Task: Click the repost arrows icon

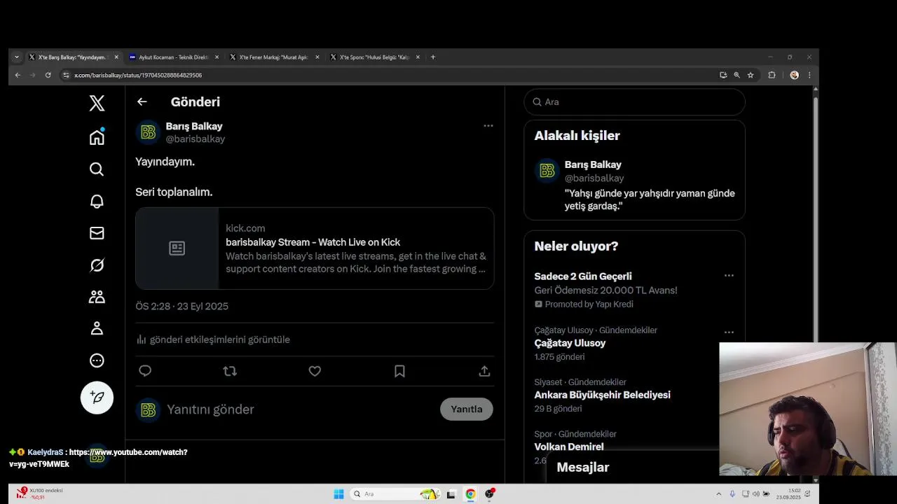Action: [x=230, y=371]
